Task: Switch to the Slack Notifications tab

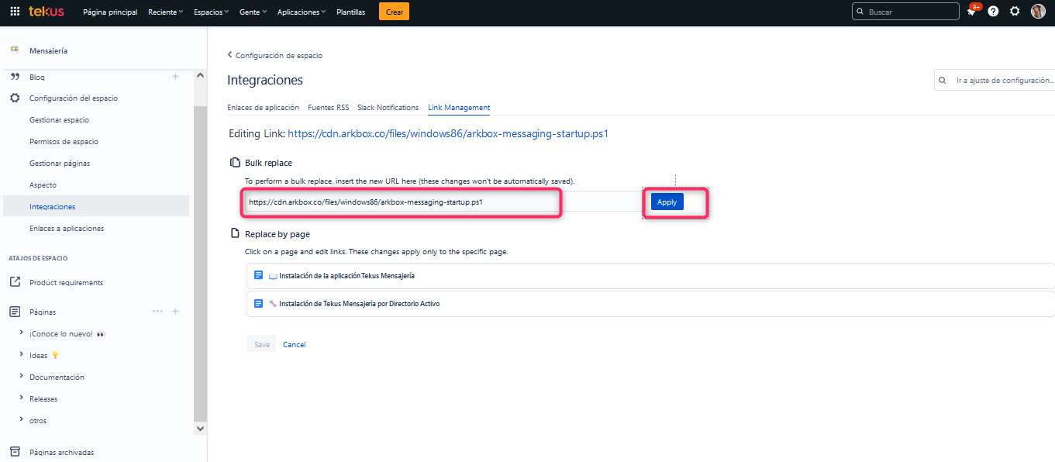Action: 388,108
